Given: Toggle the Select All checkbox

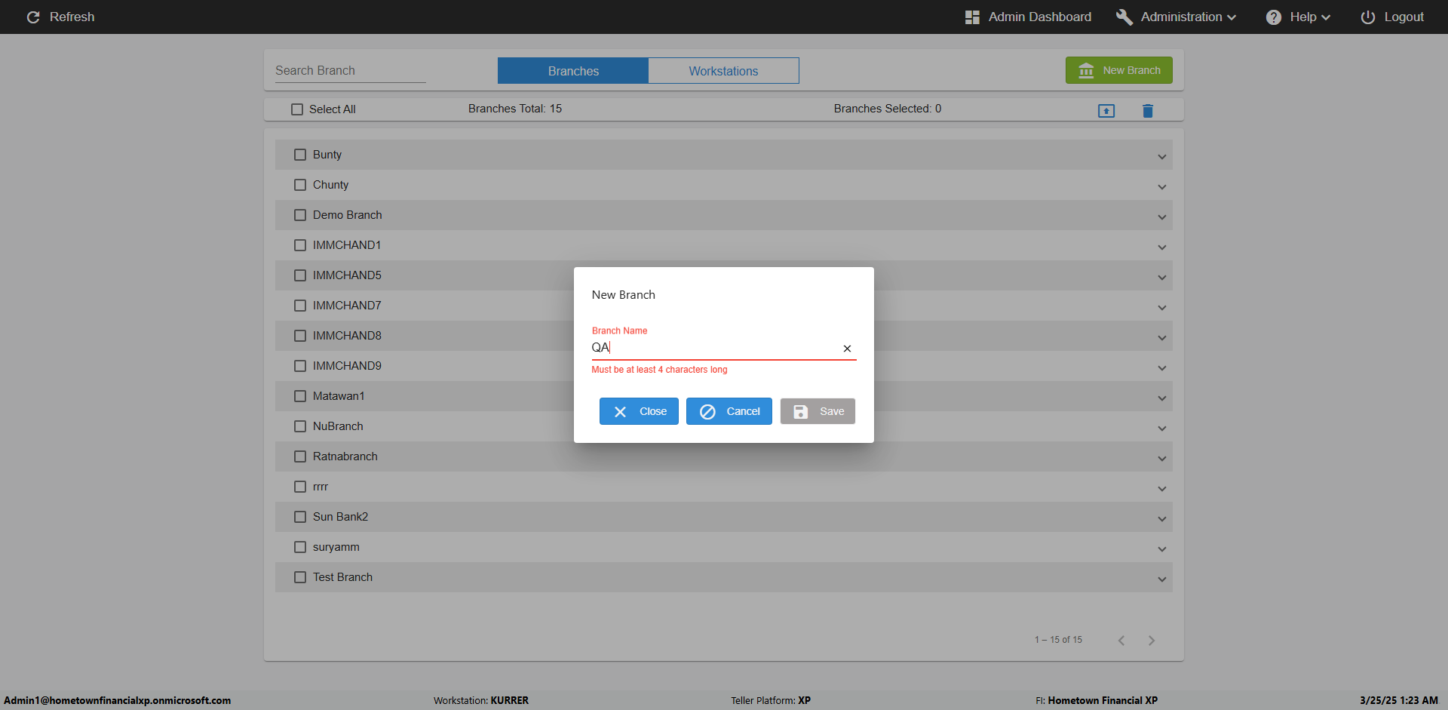Looking at the screenshot, I should (297, 109).
